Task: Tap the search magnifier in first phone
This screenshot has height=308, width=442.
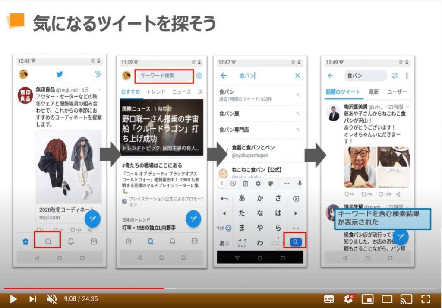Action: (48, 241)
